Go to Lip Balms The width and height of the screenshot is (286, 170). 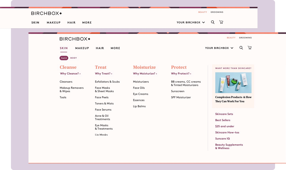tap(139, 106)
